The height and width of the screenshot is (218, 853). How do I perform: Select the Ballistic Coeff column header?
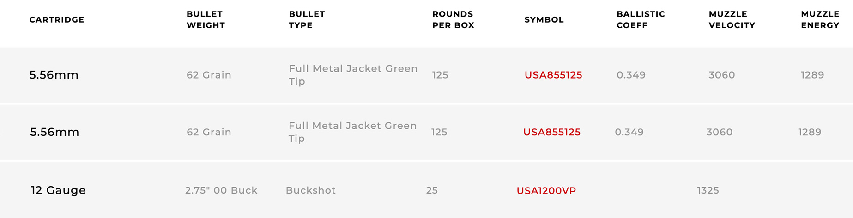coord(641,20)
